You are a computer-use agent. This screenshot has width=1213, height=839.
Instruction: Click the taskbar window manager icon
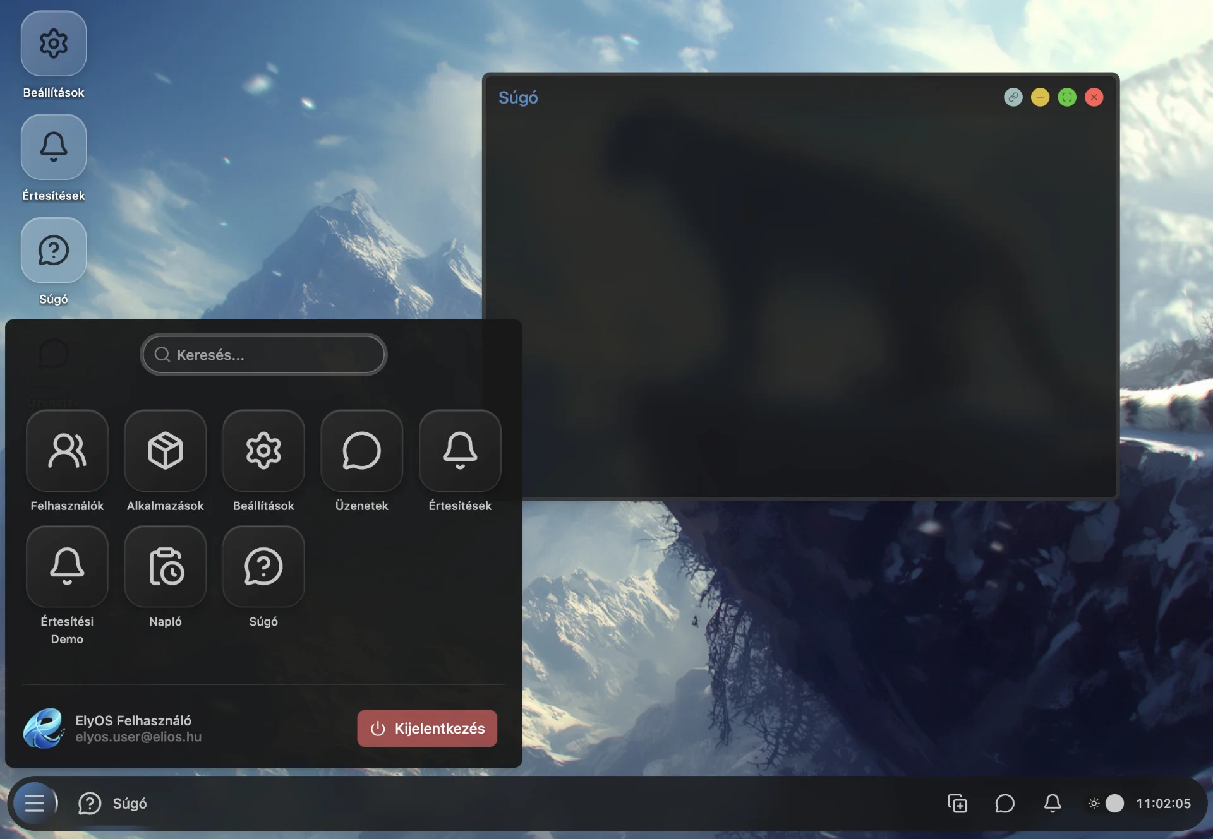[957, 803]
